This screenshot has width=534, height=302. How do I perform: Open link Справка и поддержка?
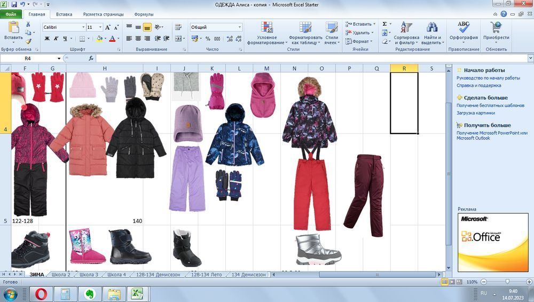tap(478, 86)
